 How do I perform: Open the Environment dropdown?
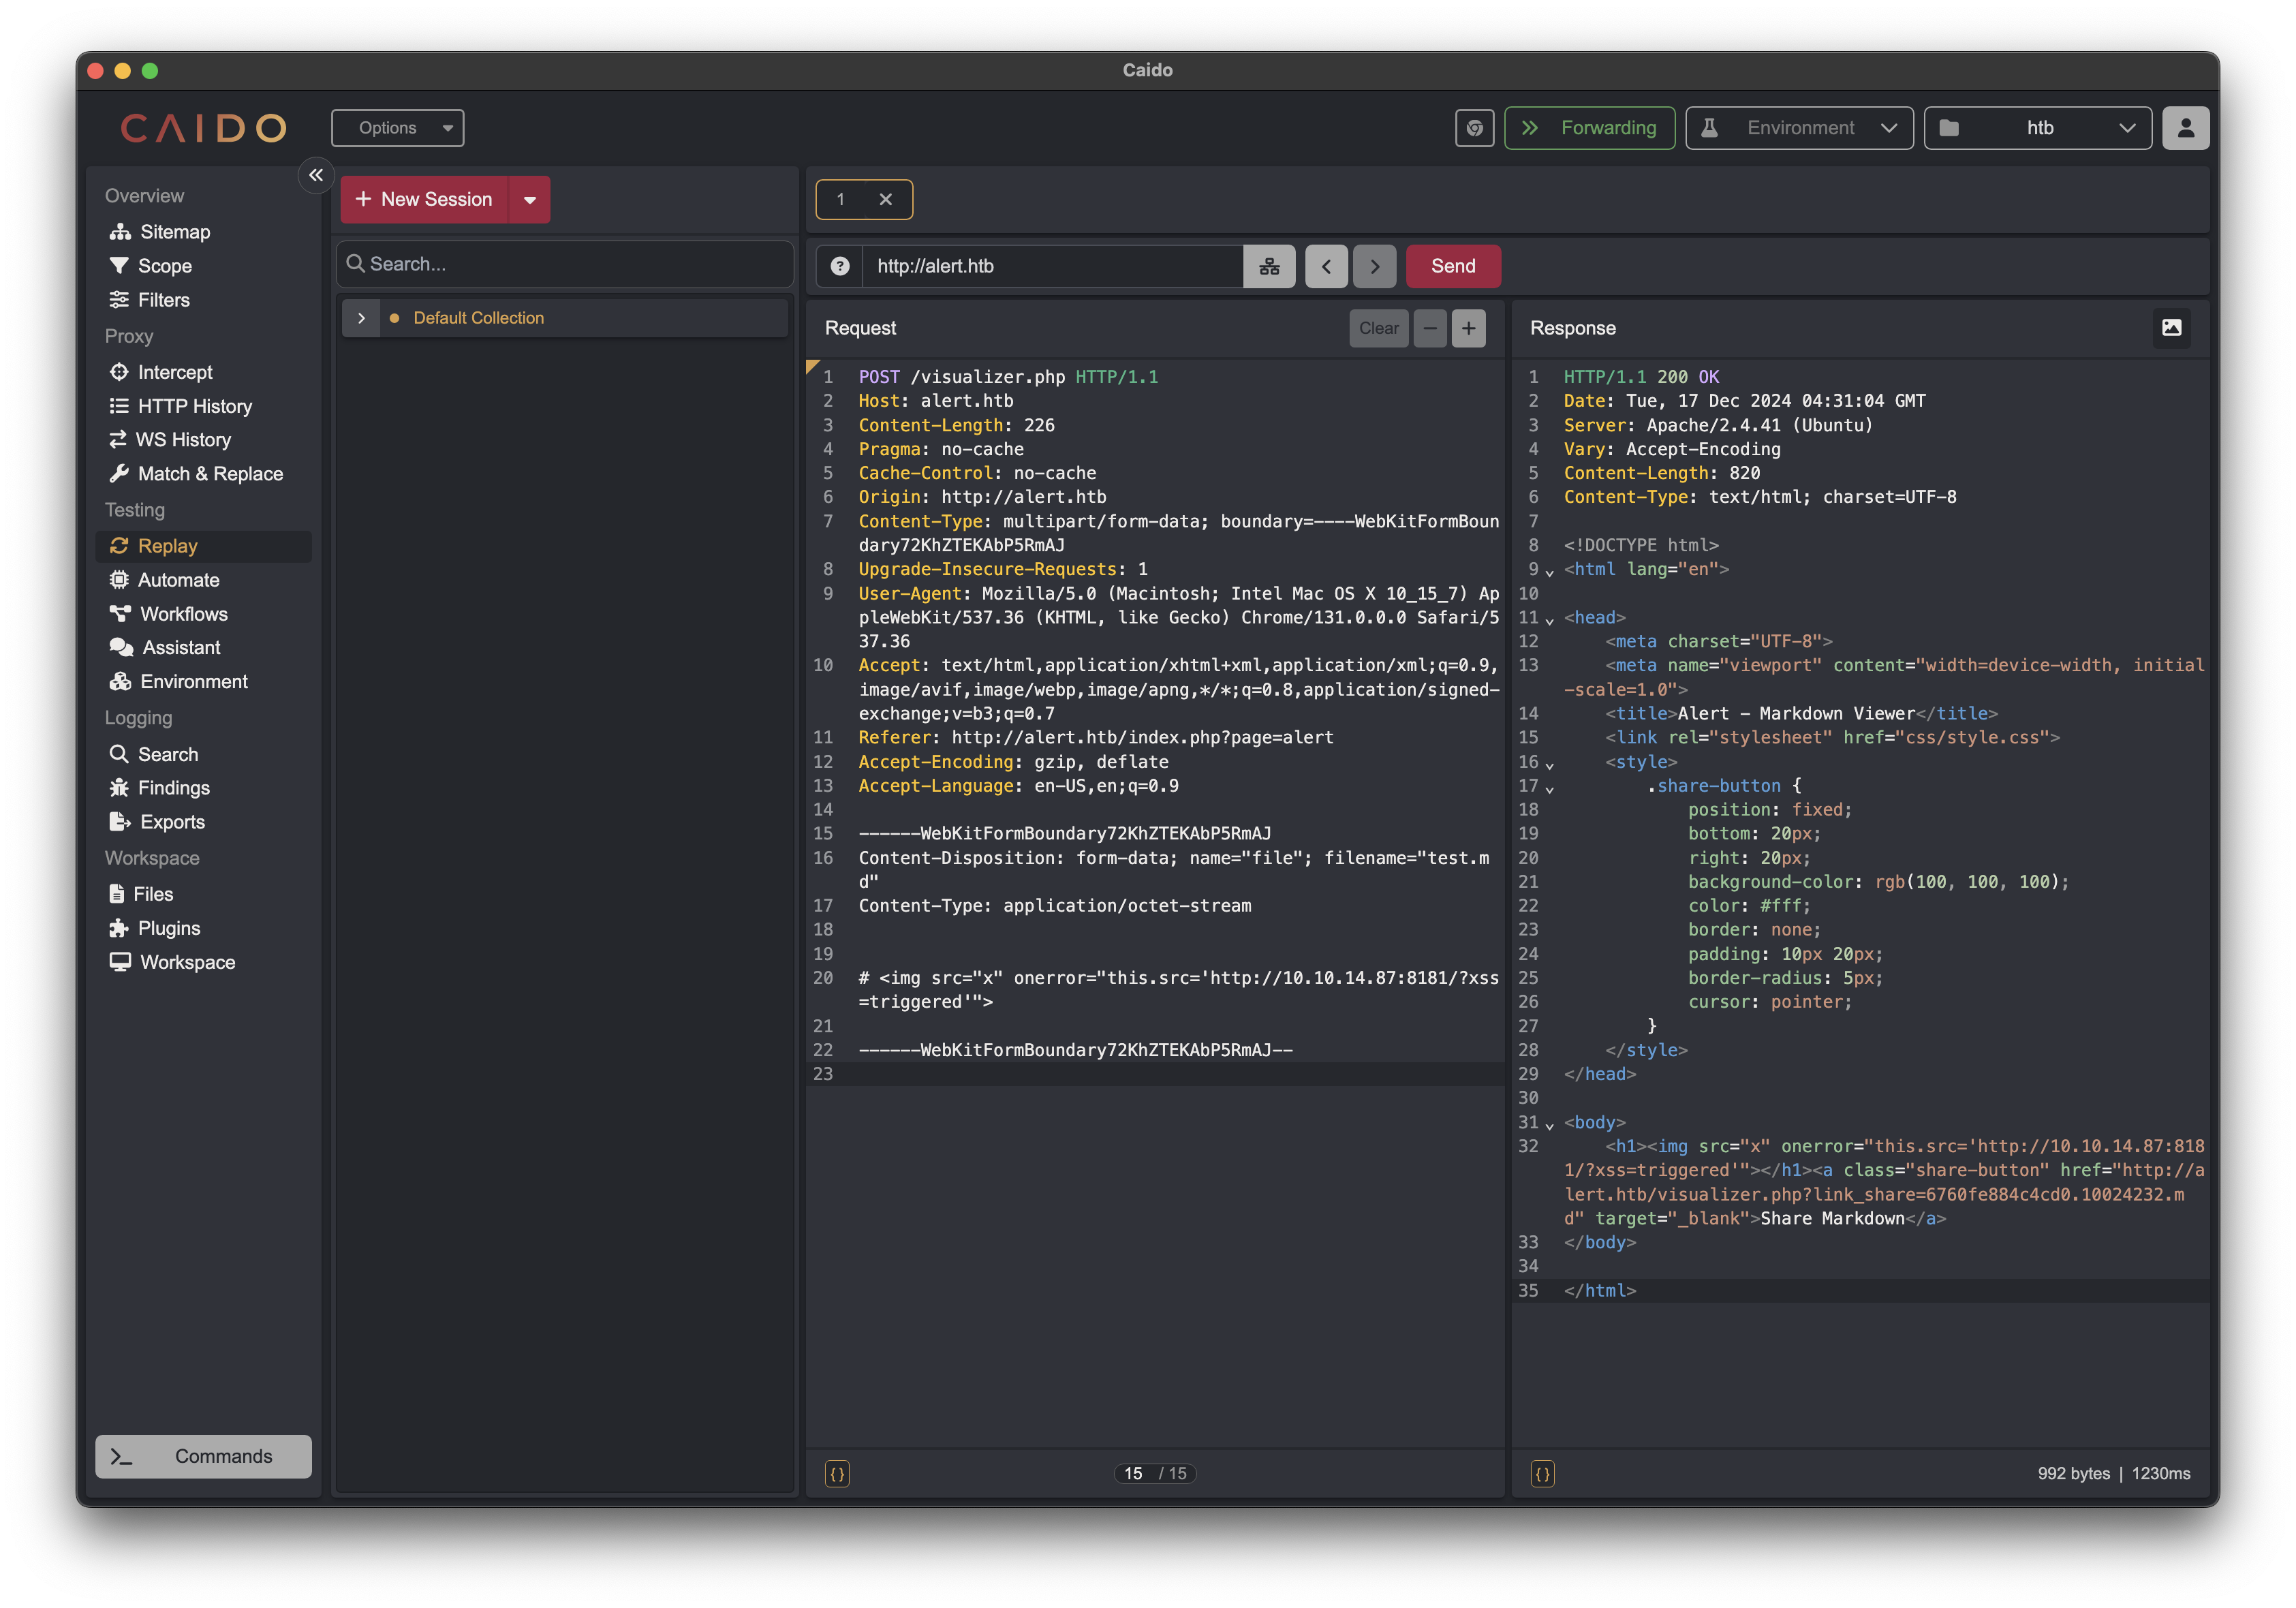click(x=1799, y=128)
